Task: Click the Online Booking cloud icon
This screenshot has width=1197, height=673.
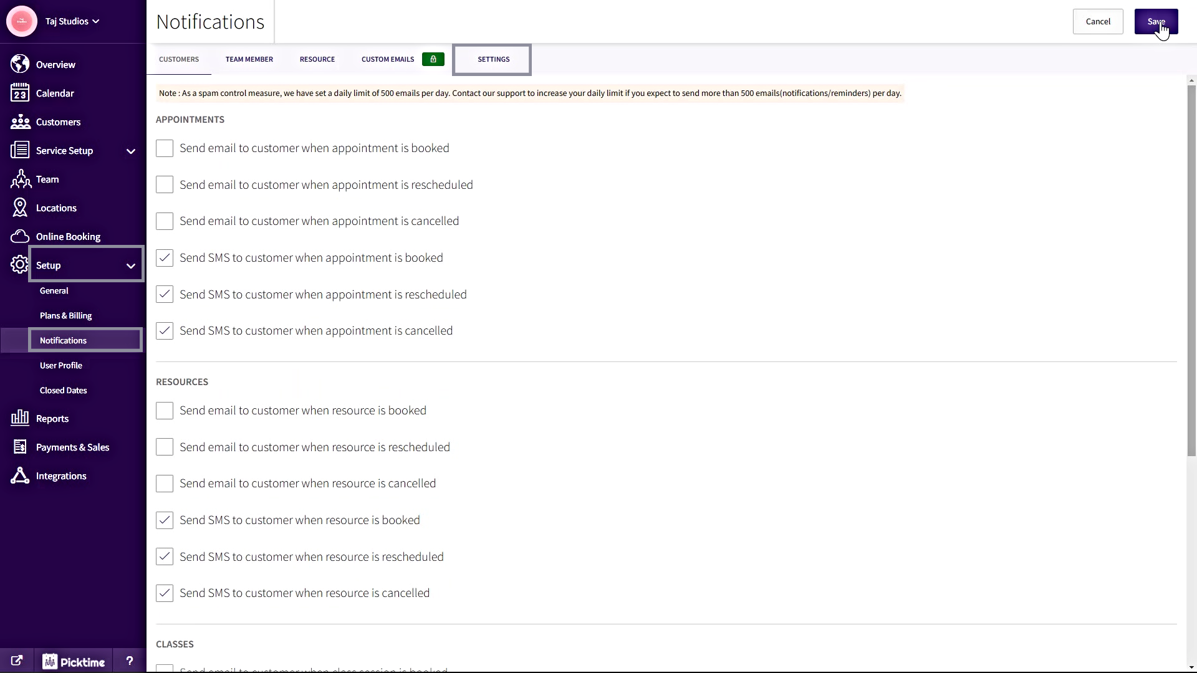Action: tap(20, 236)
